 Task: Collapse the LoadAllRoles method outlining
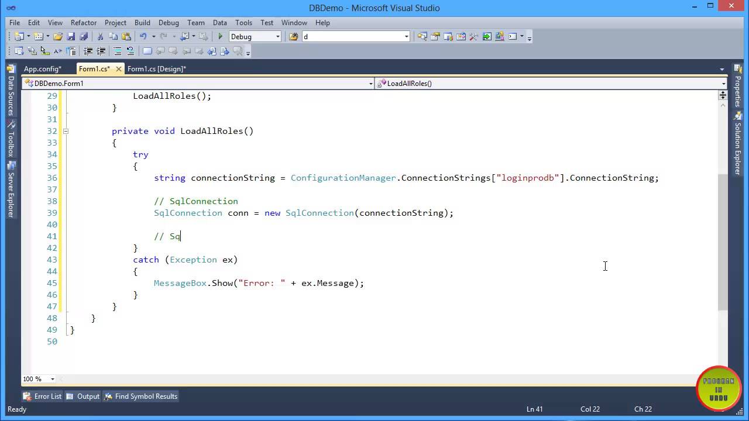pos(66,131)
